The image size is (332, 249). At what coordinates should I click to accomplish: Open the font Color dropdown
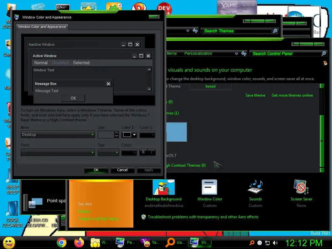point(129,152)
